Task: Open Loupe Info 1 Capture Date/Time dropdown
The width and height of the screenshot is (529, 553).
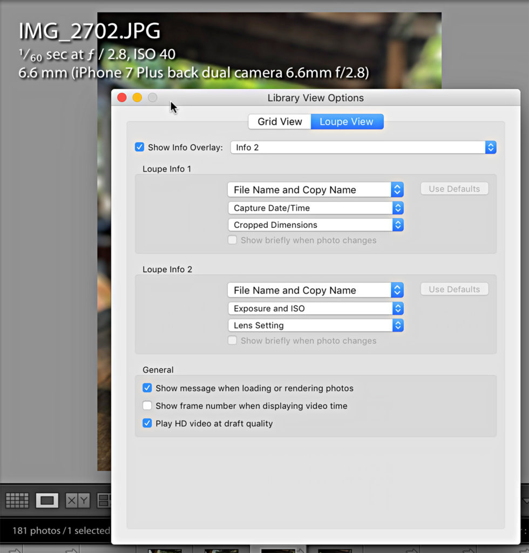Action: (x=315, y=208)
